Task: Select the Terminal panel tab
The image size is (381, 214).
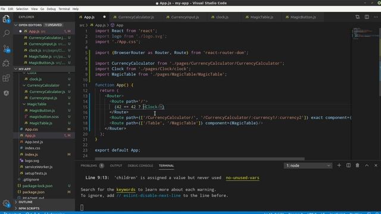Action: 166,165
